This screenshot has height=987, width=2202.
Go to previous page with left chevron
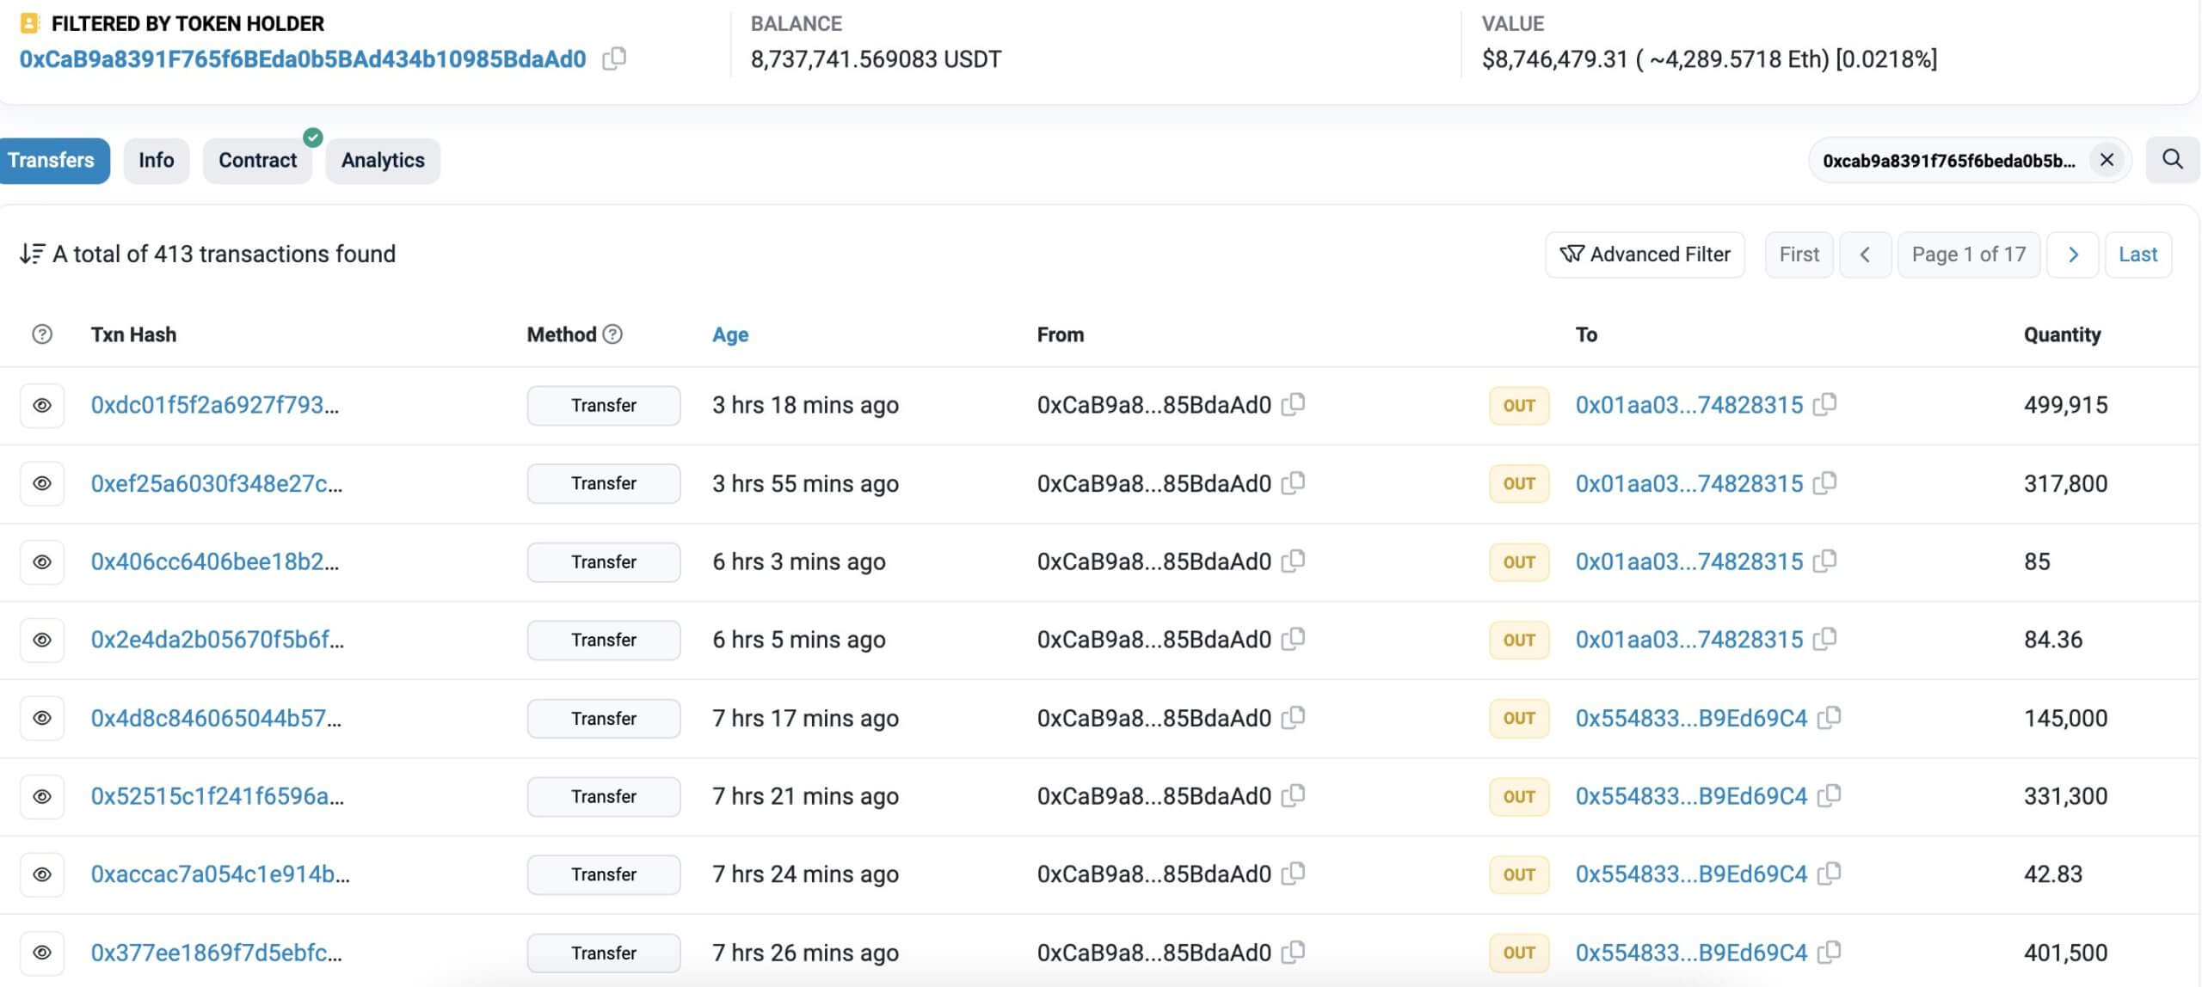click(x=1864, y=254)
